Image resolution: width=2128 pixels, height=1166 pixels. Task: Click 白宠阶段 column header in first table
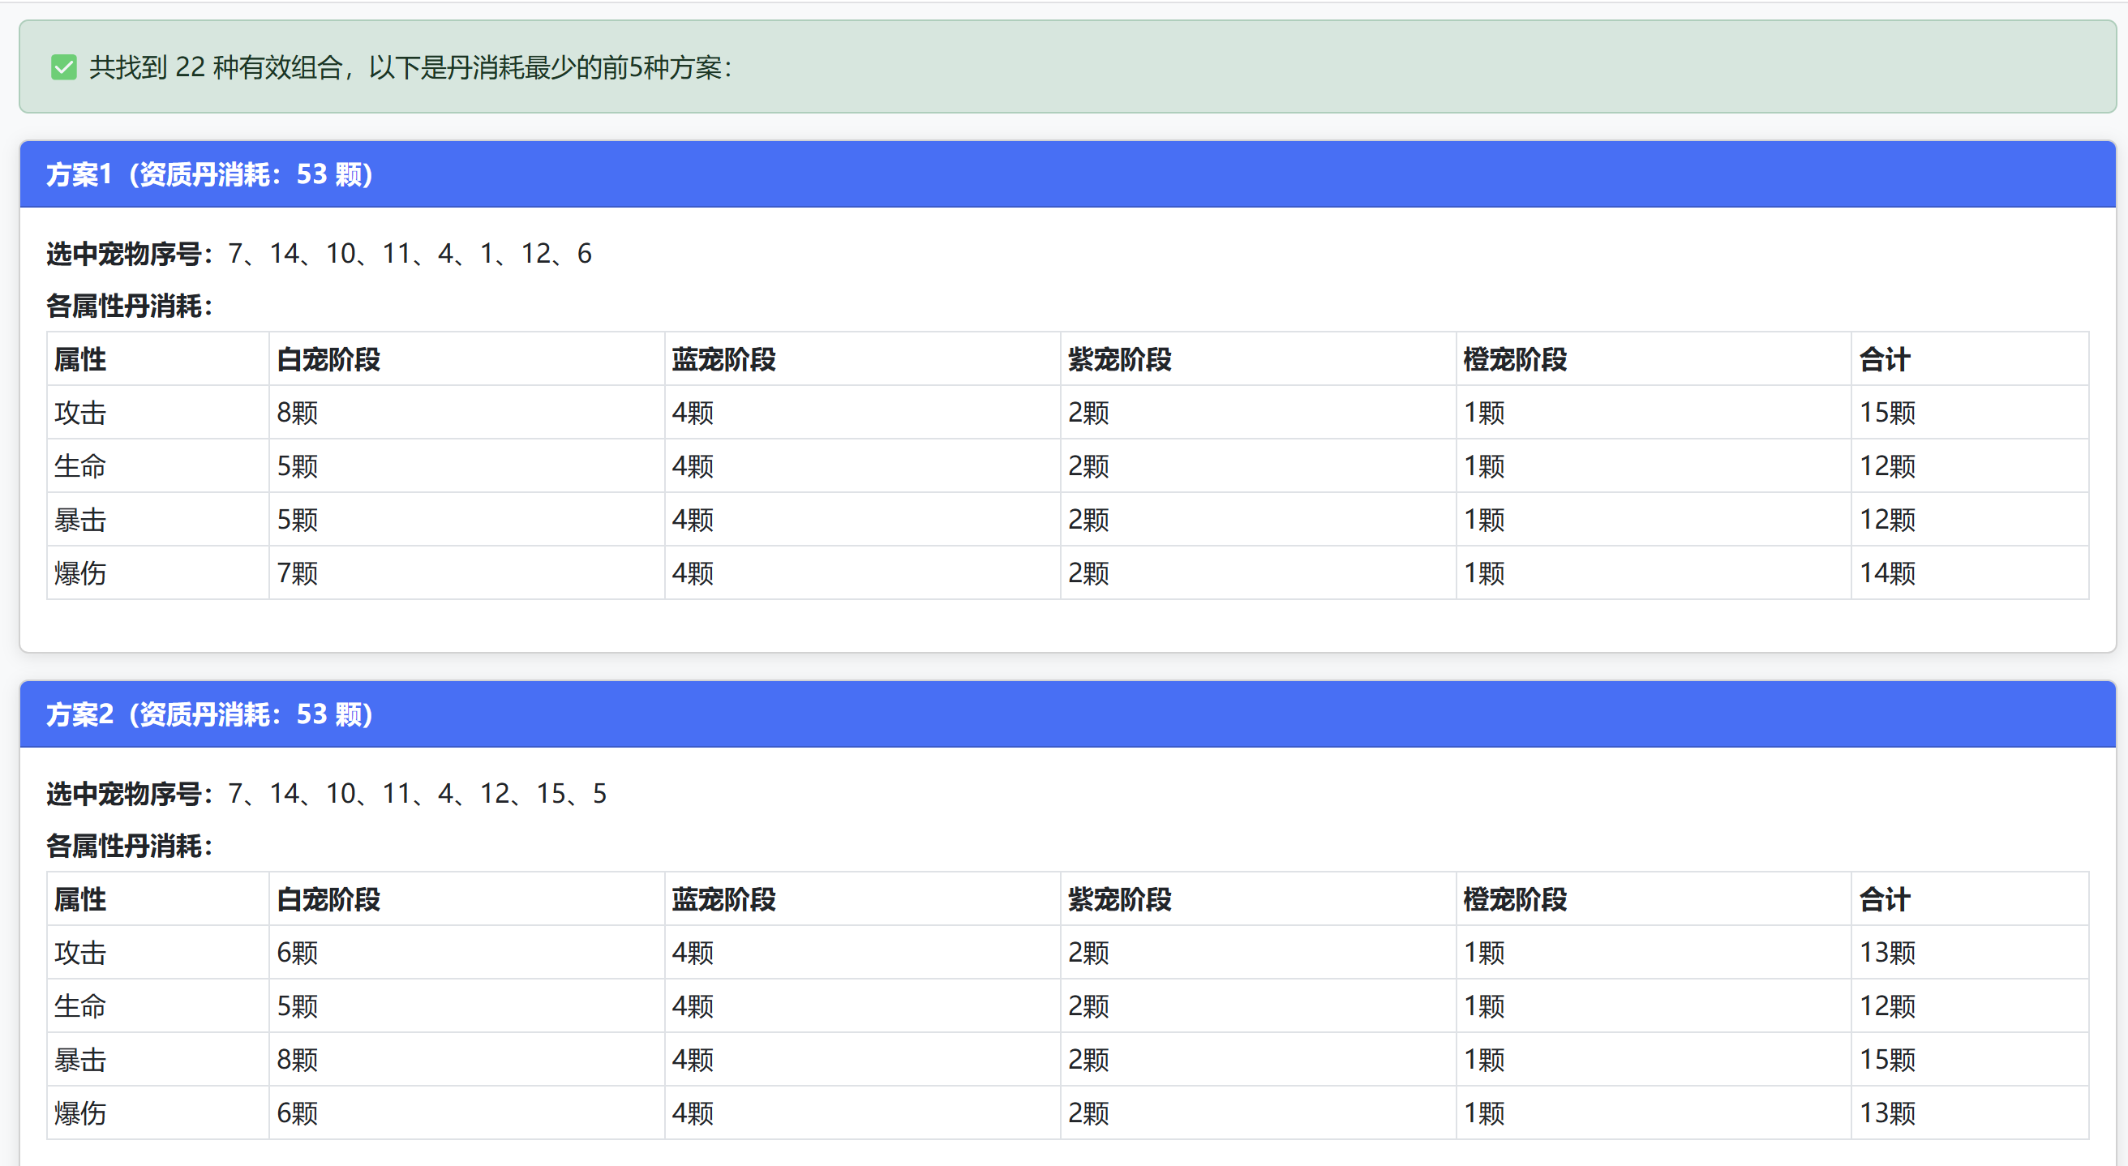[328, 359]
